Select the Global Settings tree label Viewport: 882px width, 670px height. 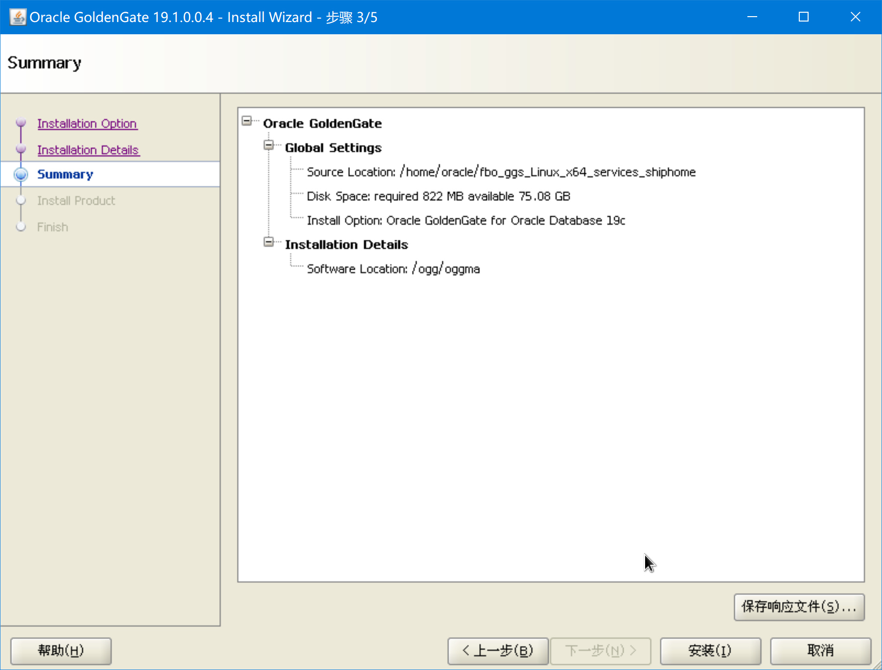click(333, 148)
